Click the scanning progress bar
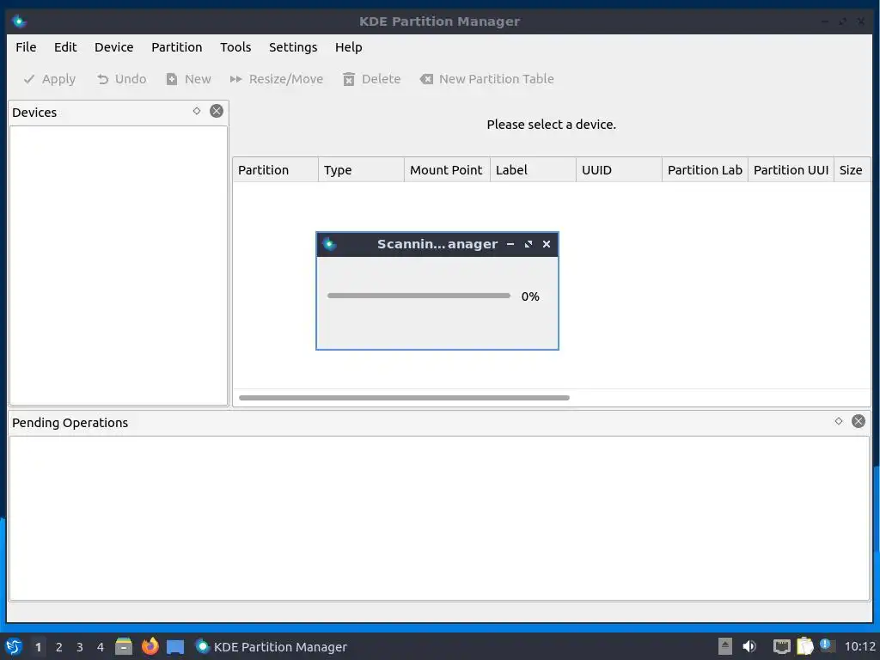 click(x=419, y=296)
